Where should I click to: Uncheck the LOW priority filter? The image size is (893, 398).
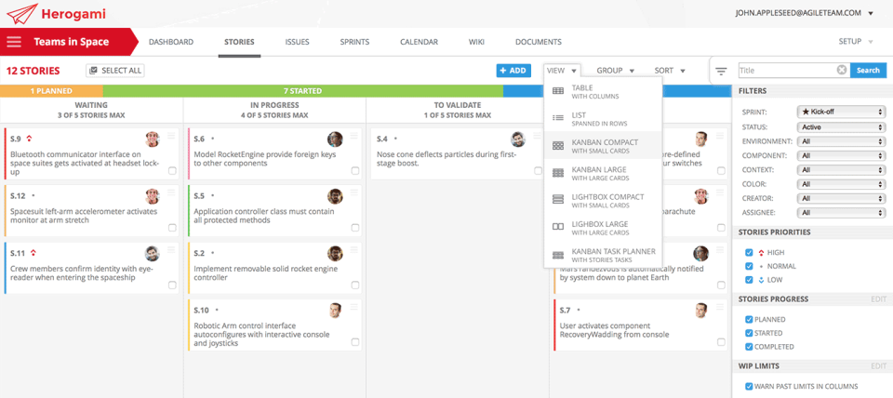(750, 280)
